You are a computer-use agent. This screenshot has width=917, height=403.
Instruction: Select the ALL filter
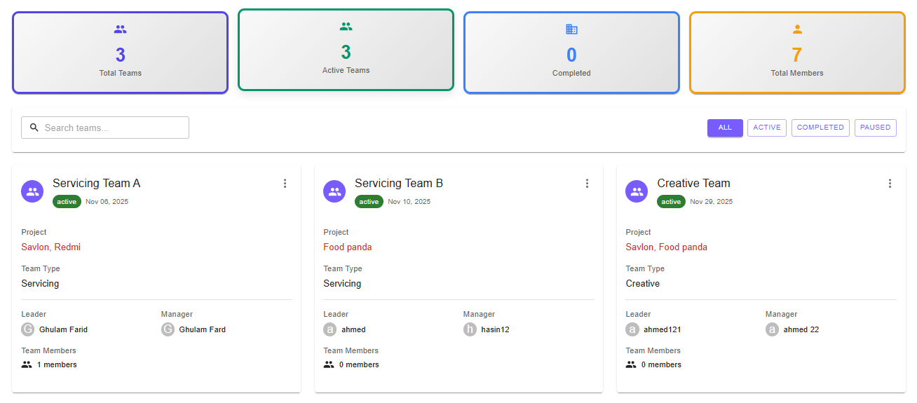click(x=725, y=128)
